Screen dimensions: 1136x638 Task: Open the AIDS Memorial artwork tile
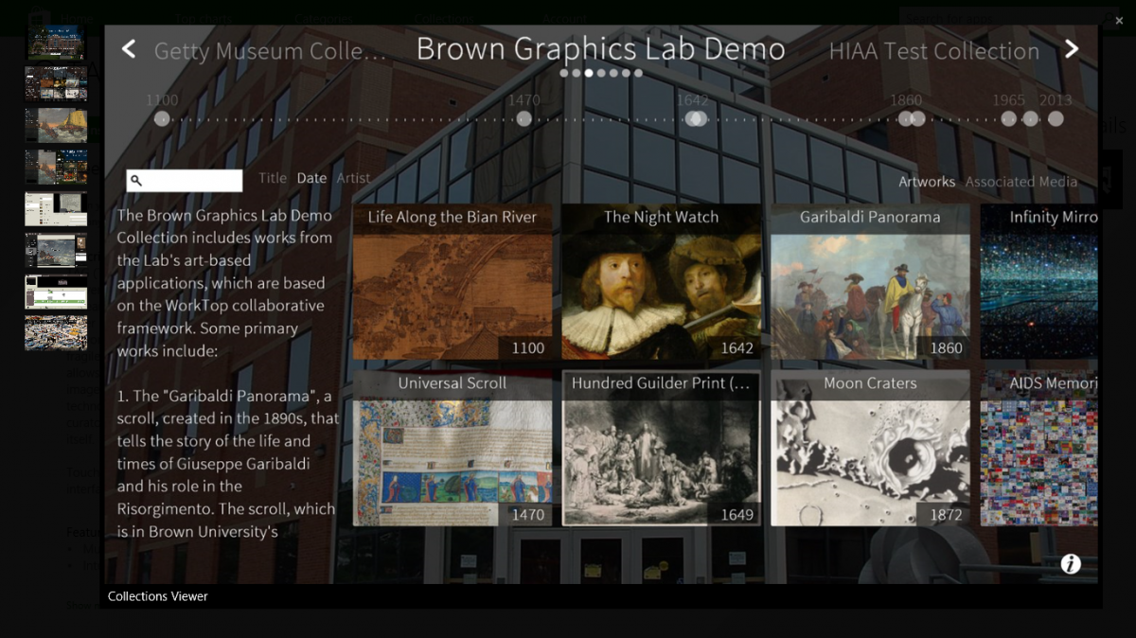click(x=1039, y=448)
